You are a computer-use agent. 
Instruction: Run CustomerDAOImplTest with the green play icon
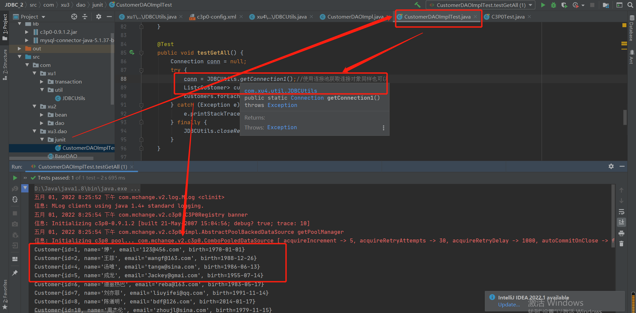click(543, 5)
